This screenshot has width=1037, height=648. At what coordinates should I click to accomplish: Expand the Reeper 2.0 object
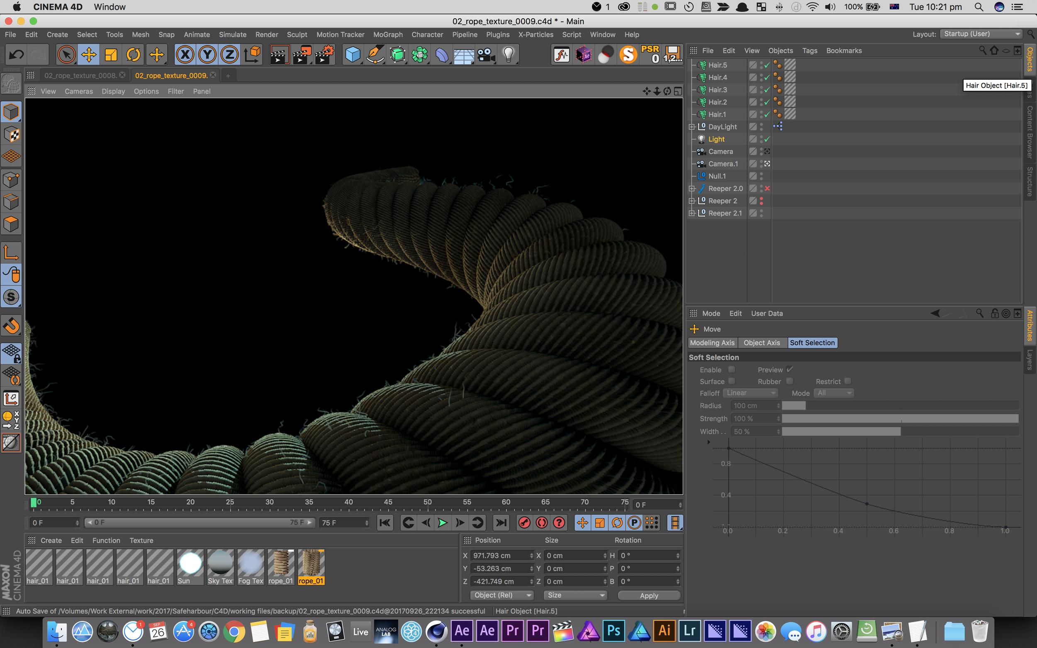(x=691, y=189)
